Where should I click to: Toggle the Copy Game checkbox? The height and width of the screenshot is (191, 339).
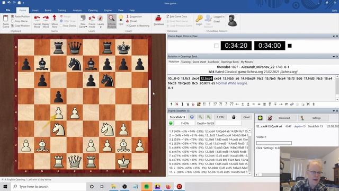[13, 21]
